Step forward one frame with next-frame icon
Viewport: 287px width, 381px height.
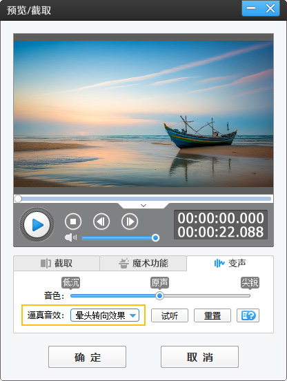[x=130, y=222]
